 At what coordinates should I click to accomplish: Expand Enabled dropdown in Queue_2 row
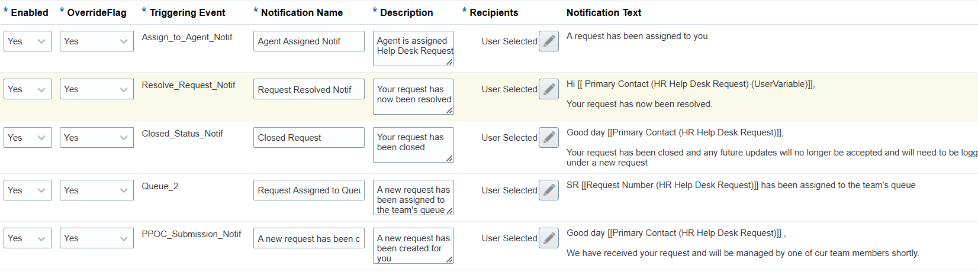27,190
